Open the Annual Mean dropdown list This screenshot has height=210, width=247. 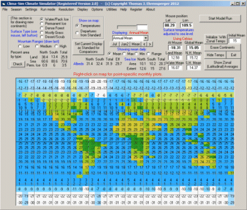(145, 38)
